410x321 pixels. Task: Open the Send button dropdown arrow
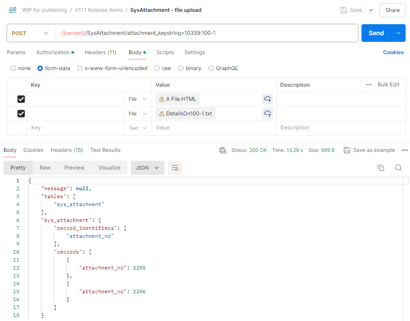pyautogui.click(x=399, y=33)
